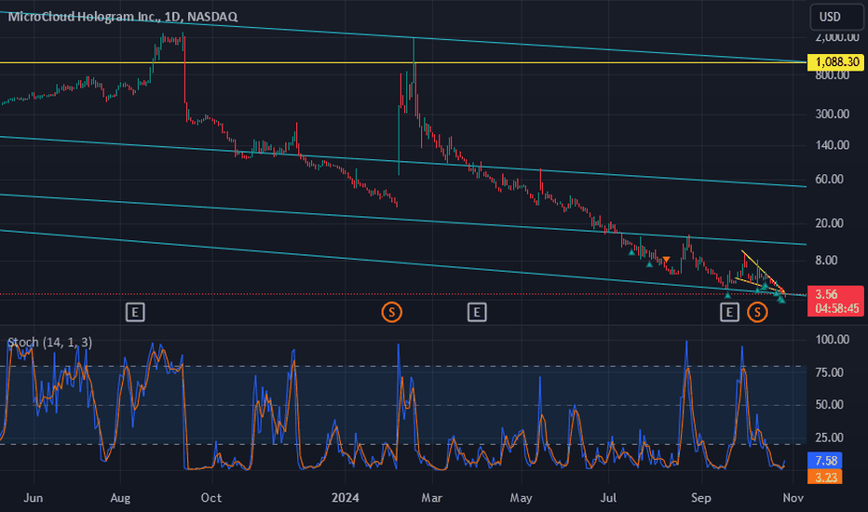Click the 800.00 price axis label

click(x=832, y=74)
